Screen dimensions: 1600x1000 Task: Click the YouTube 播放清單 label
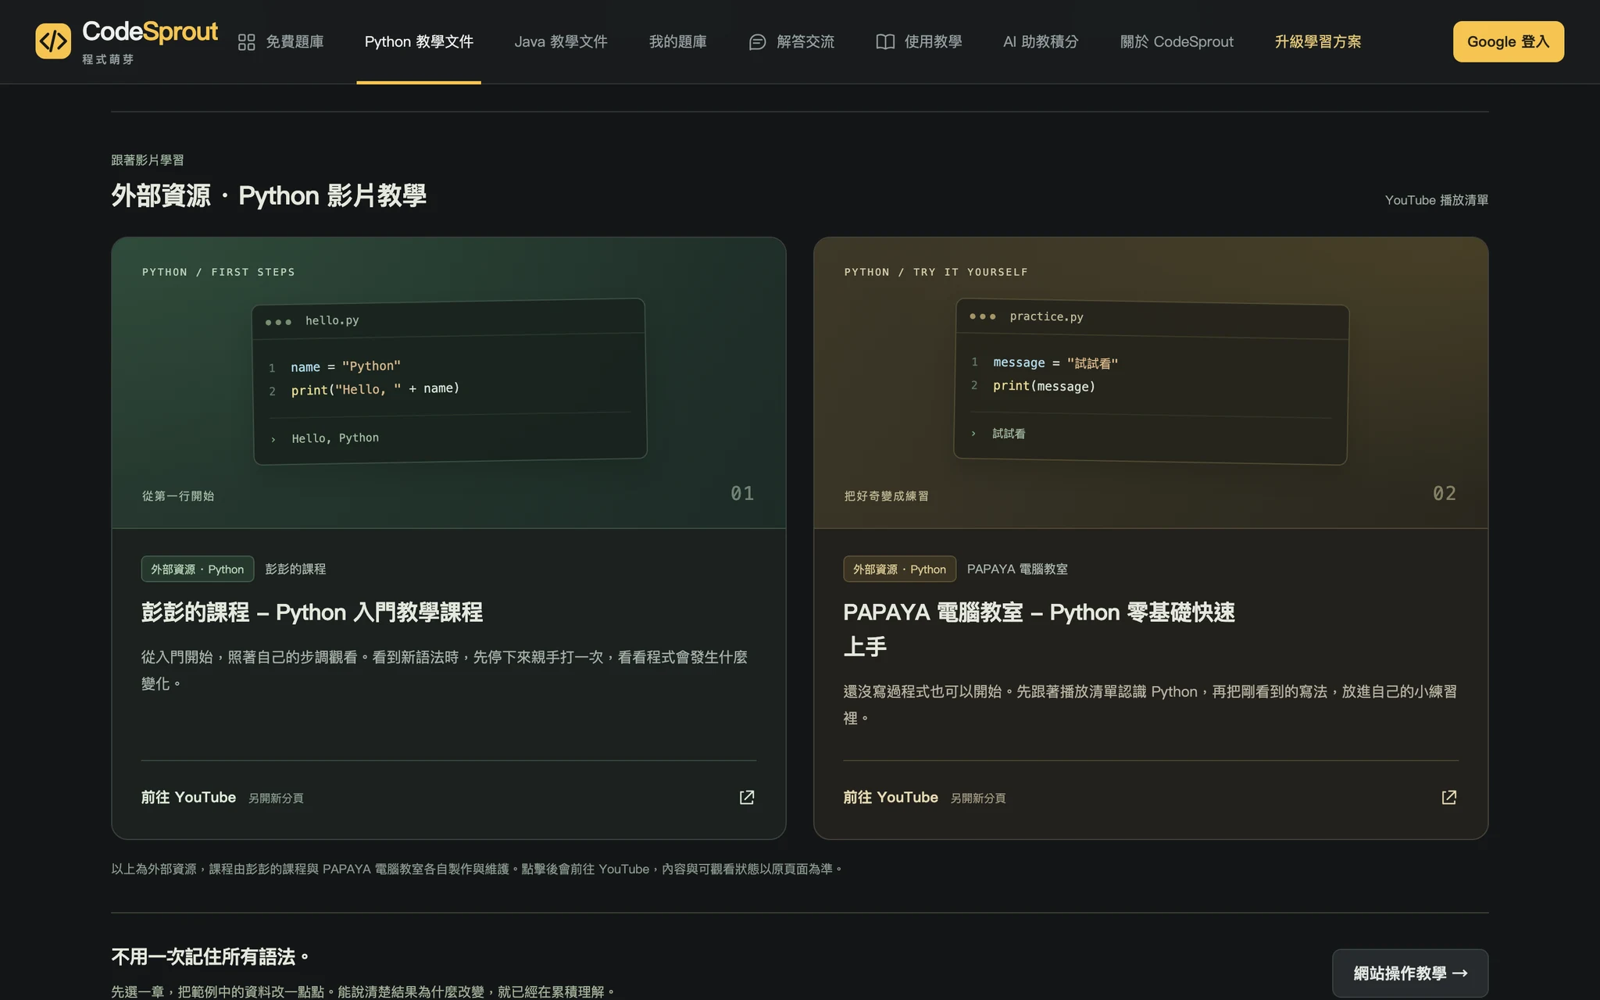click(1436, 201)
